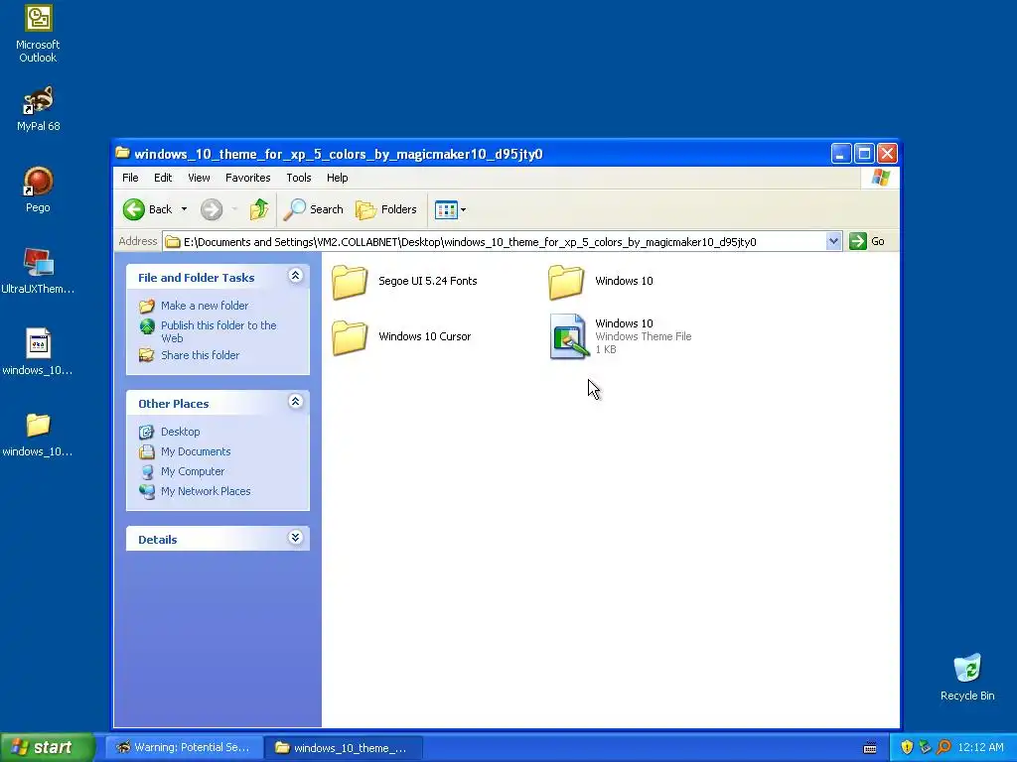Select the Recycle Bin icon

(967, 677)
